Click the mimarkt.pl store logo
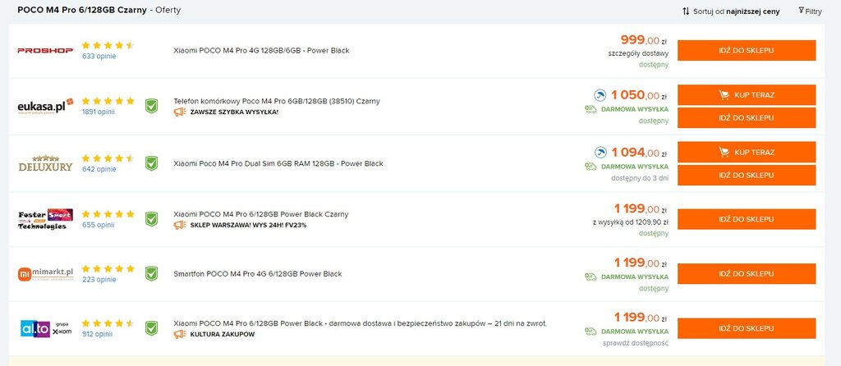The width and height of the screenshot is (841, 366). click(x=45, y=274)
